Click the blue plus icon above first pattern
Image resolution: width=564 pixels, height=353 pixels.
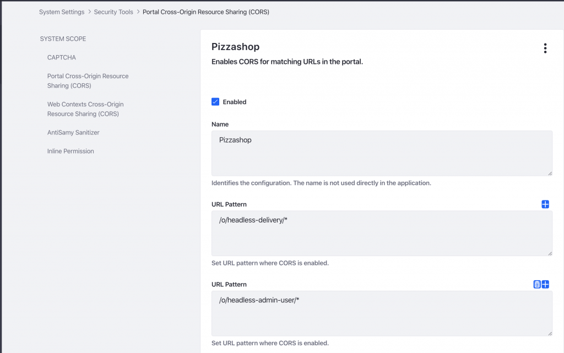(545, 204)
